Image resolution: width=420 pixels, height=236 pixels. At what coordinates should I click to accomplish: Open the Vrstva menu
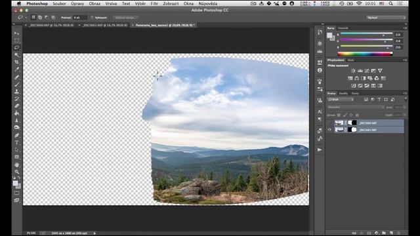[x=111, y=4]
